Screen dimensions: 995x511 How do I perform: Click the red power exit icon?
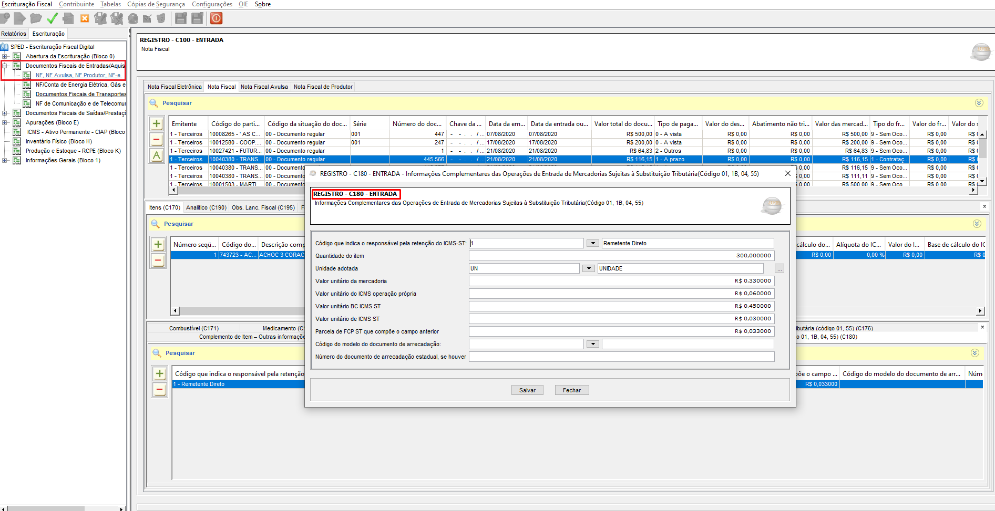coord(216,18)
